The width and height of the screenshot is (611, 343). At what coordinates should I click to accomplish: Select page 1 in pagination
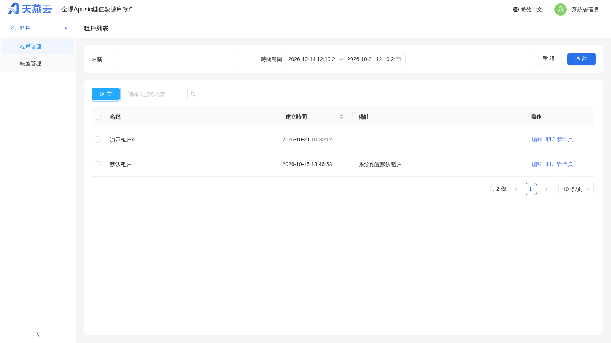point(531,189)
